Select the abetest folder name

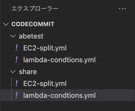click(x=31, y=36)
